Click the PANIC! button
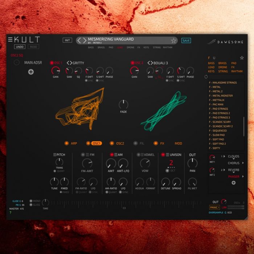254x254 pixels. point(214,208)
